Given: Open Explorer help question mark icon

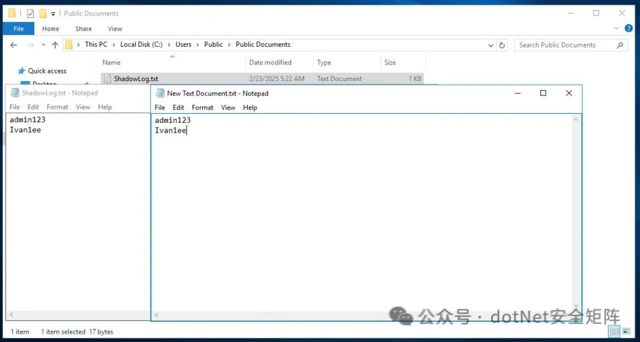Looking at the screenshot, I should 629,28.
